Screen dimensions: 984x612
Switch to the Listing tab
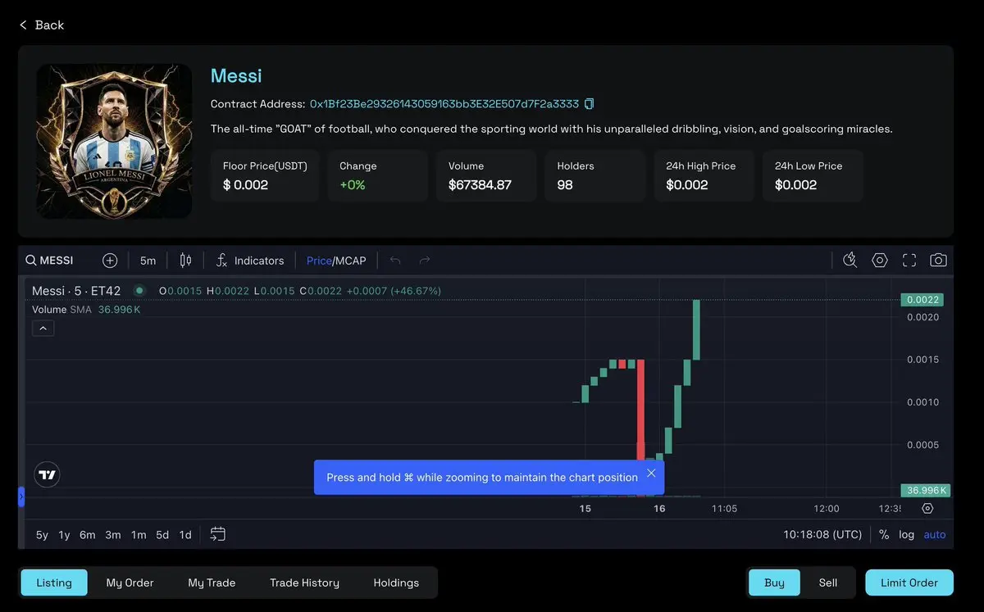[54, 583]
